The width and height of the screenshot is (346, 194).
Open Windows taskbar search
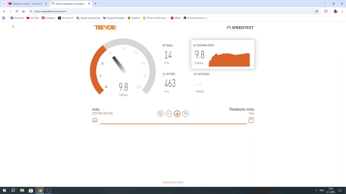13,190
